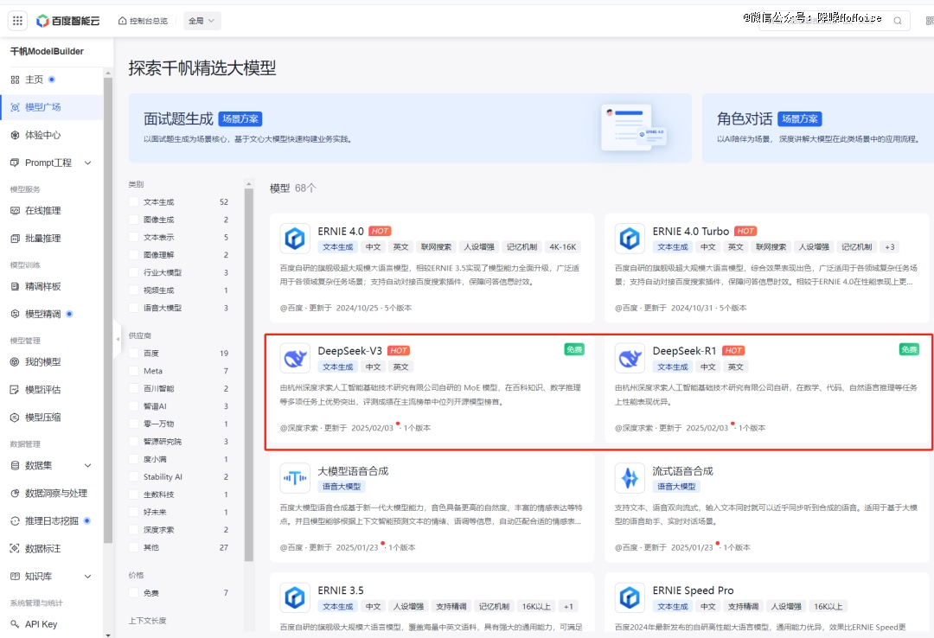Screen dimensions: 934x638
Task: Click the 推理日志挖掘 sidebar icon
Action: (15, 520)
